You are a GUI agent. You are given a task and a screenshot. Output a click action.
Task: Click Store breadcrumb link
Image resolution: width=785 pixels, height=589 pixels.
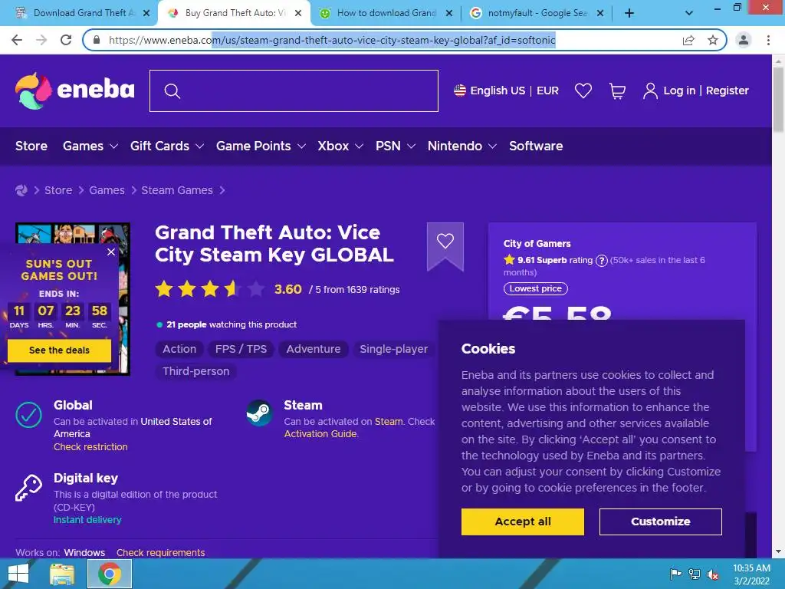coord(58,190)
